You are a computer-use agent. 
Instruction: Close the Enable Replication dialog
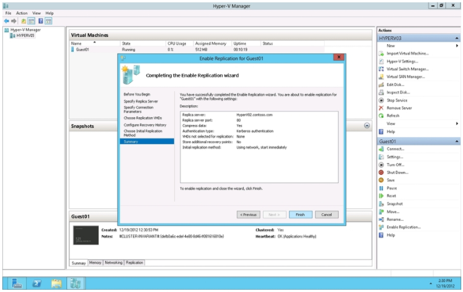[339, 57]
